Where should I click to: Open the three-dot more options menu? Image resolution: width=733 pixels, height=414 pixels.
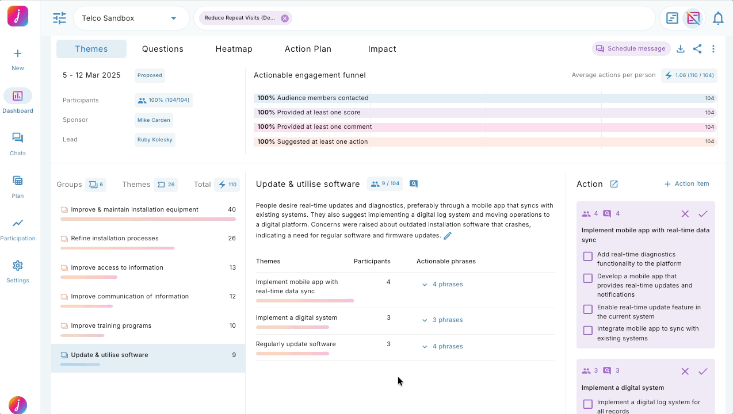713,49
